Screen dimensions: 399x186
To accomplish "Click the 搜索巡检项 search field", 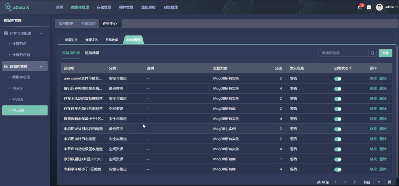I will coord(344,53).
